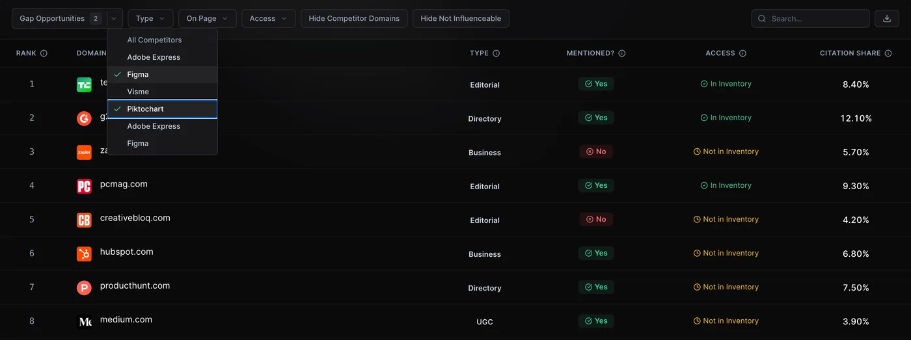Screen dimensions: 911x340
Task: Click the No badge in creativebloq.com row
Action: pos(596,219)
